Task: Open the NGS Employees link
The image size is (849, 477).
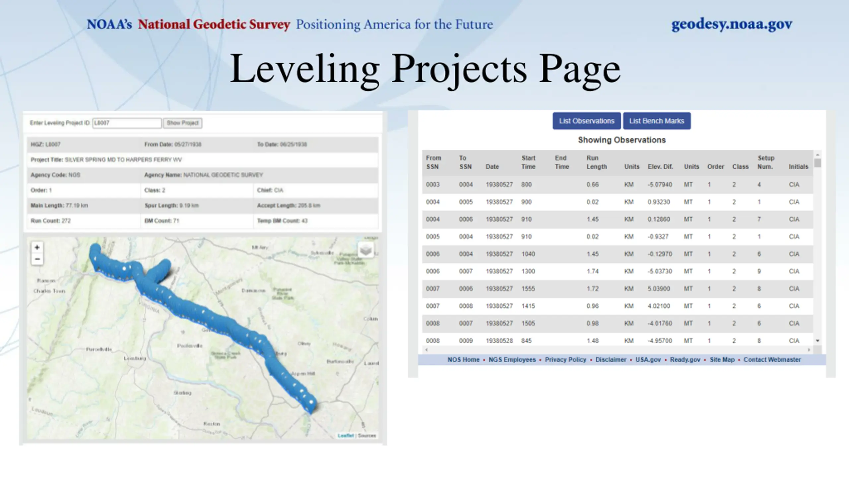Action: (512, 360)
